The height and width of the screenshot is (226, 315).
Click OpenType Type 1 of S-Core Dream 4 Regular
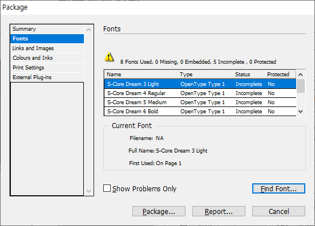[x=203, y=93]
